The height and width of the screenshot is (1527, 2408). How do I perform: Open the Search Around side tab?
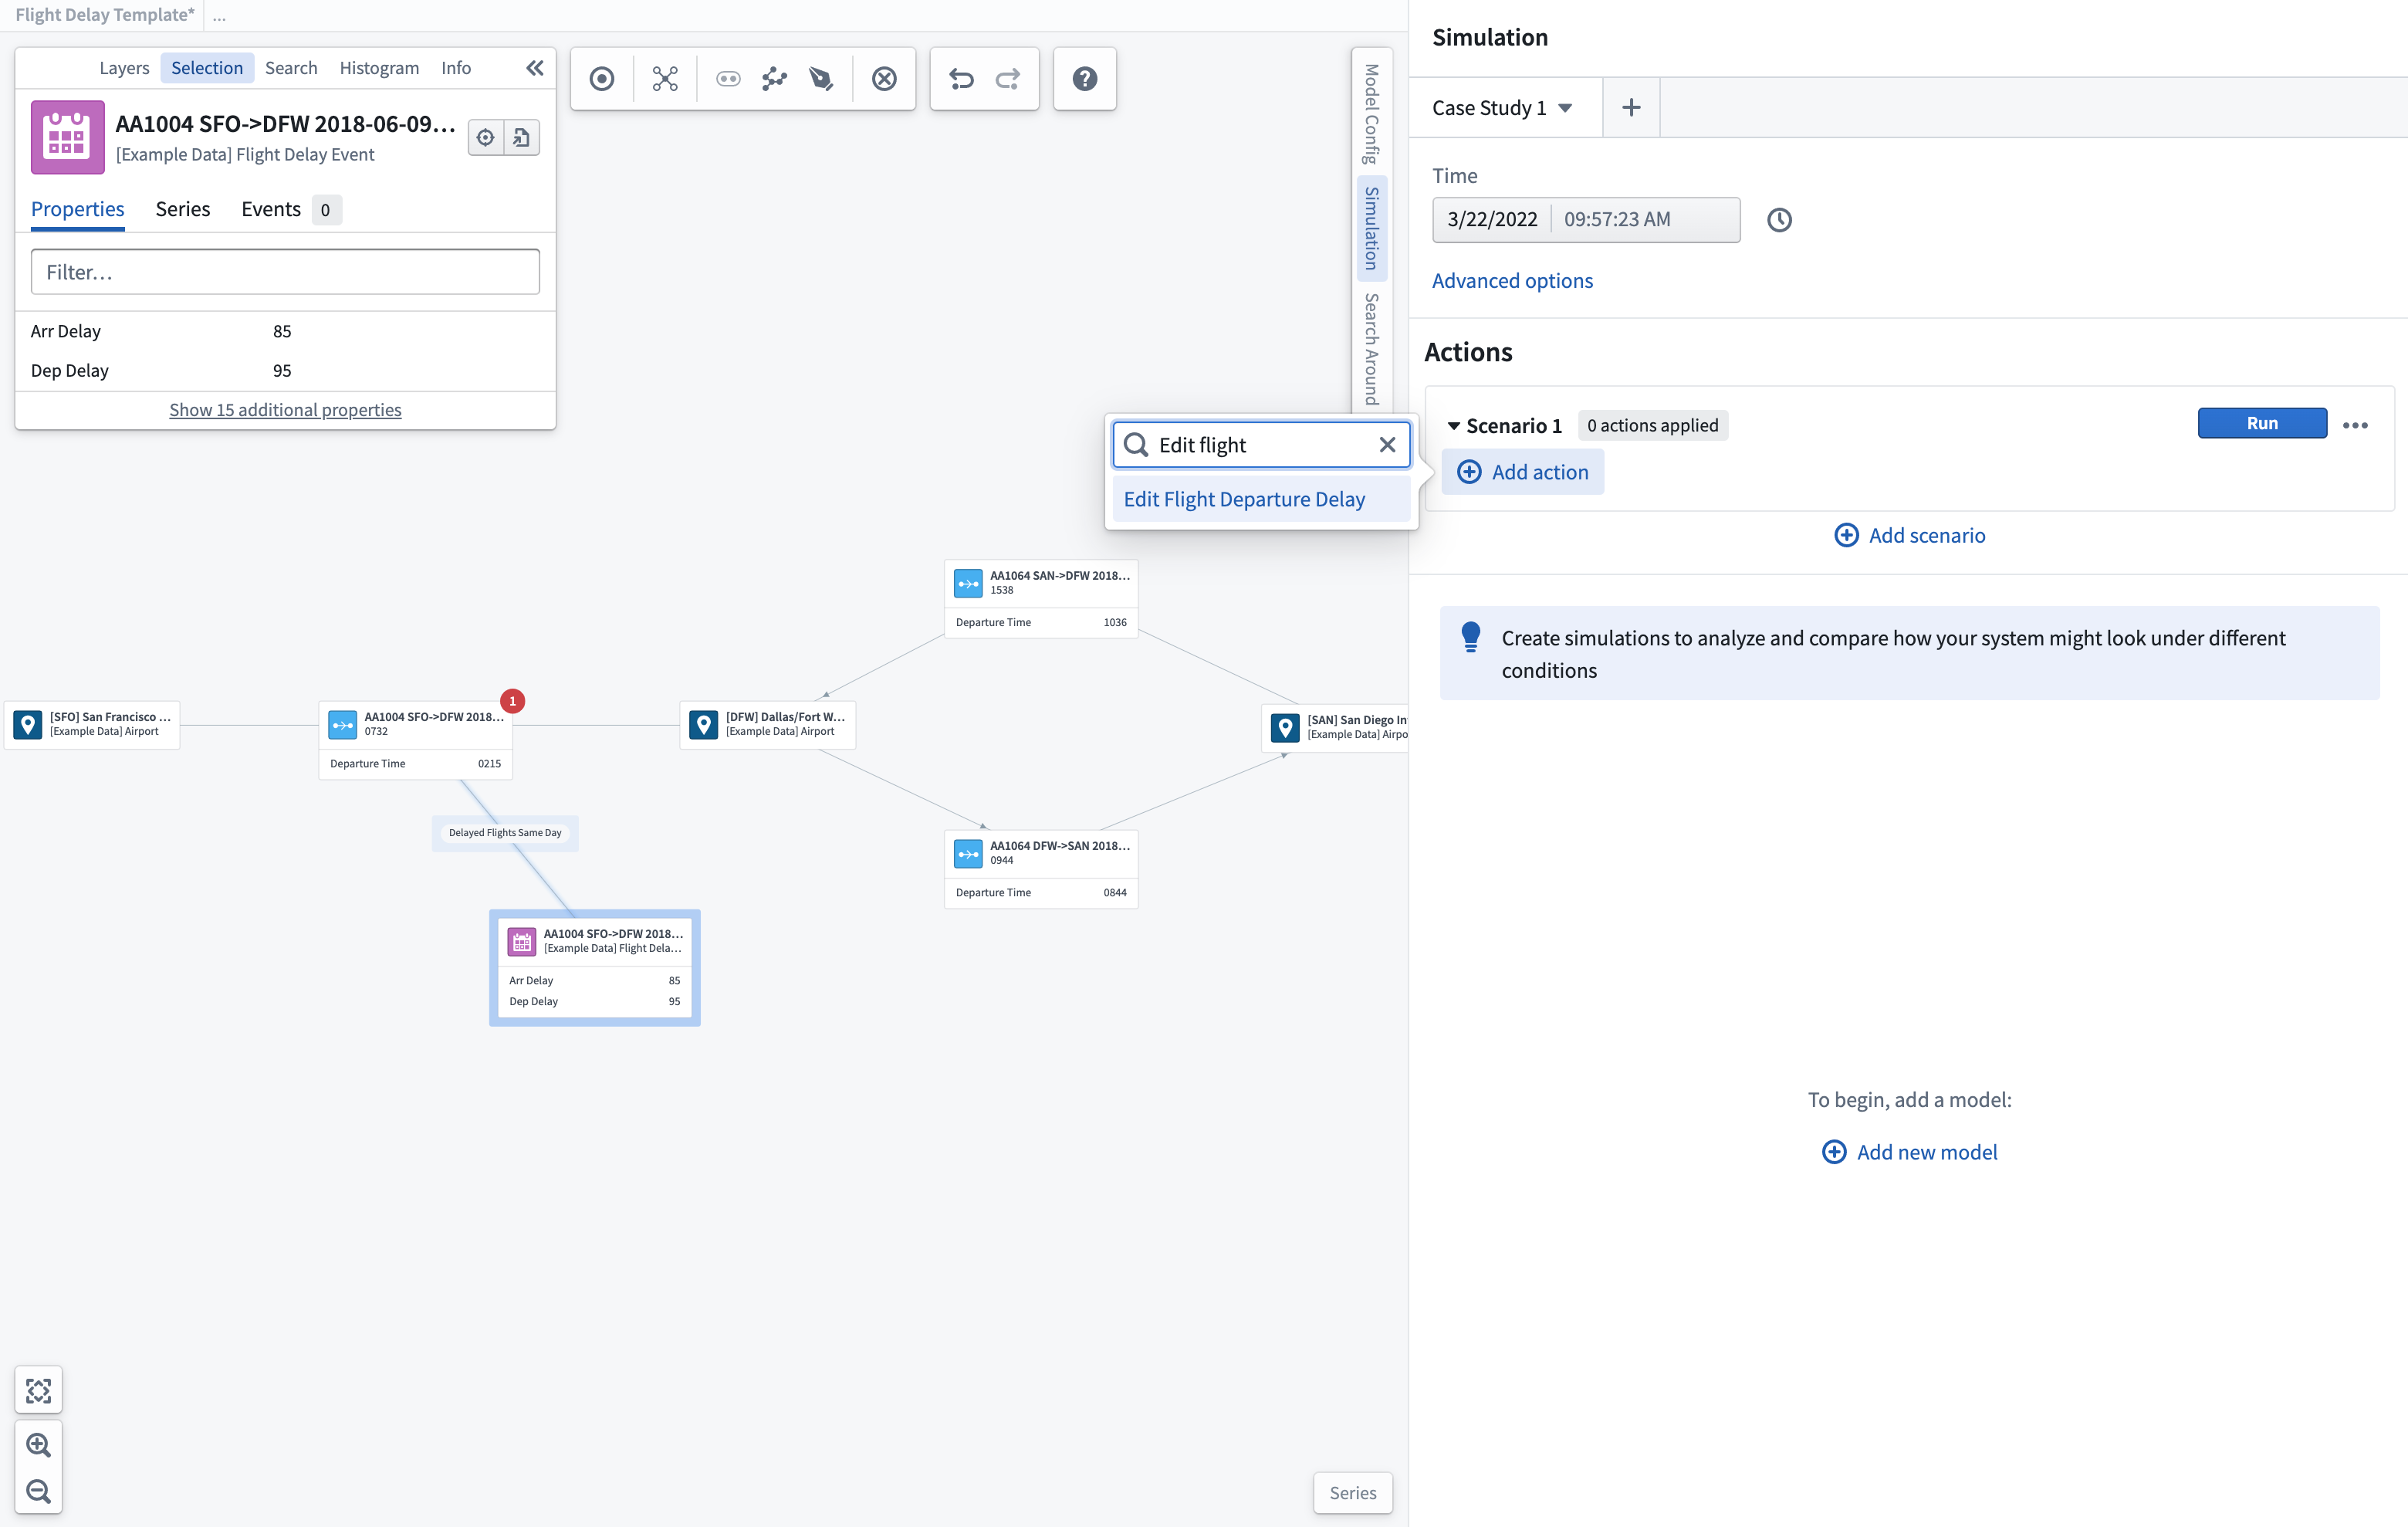pos(1371,348)
